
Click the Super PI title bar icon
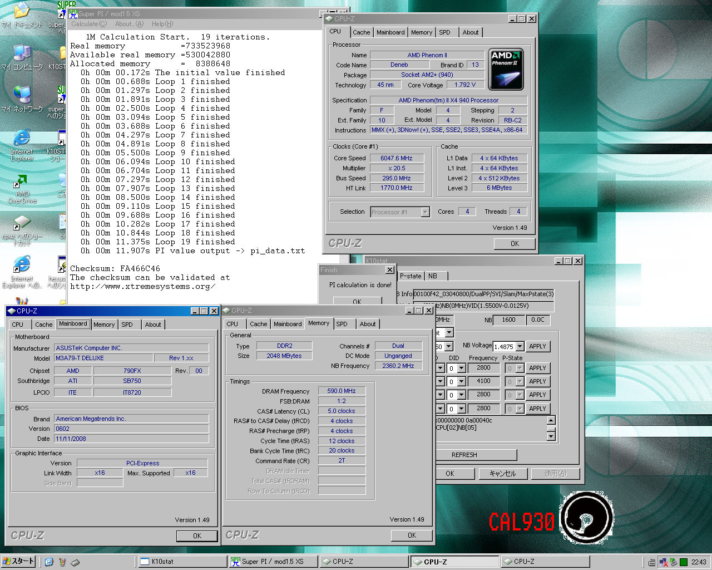click(x=73, y=14)
